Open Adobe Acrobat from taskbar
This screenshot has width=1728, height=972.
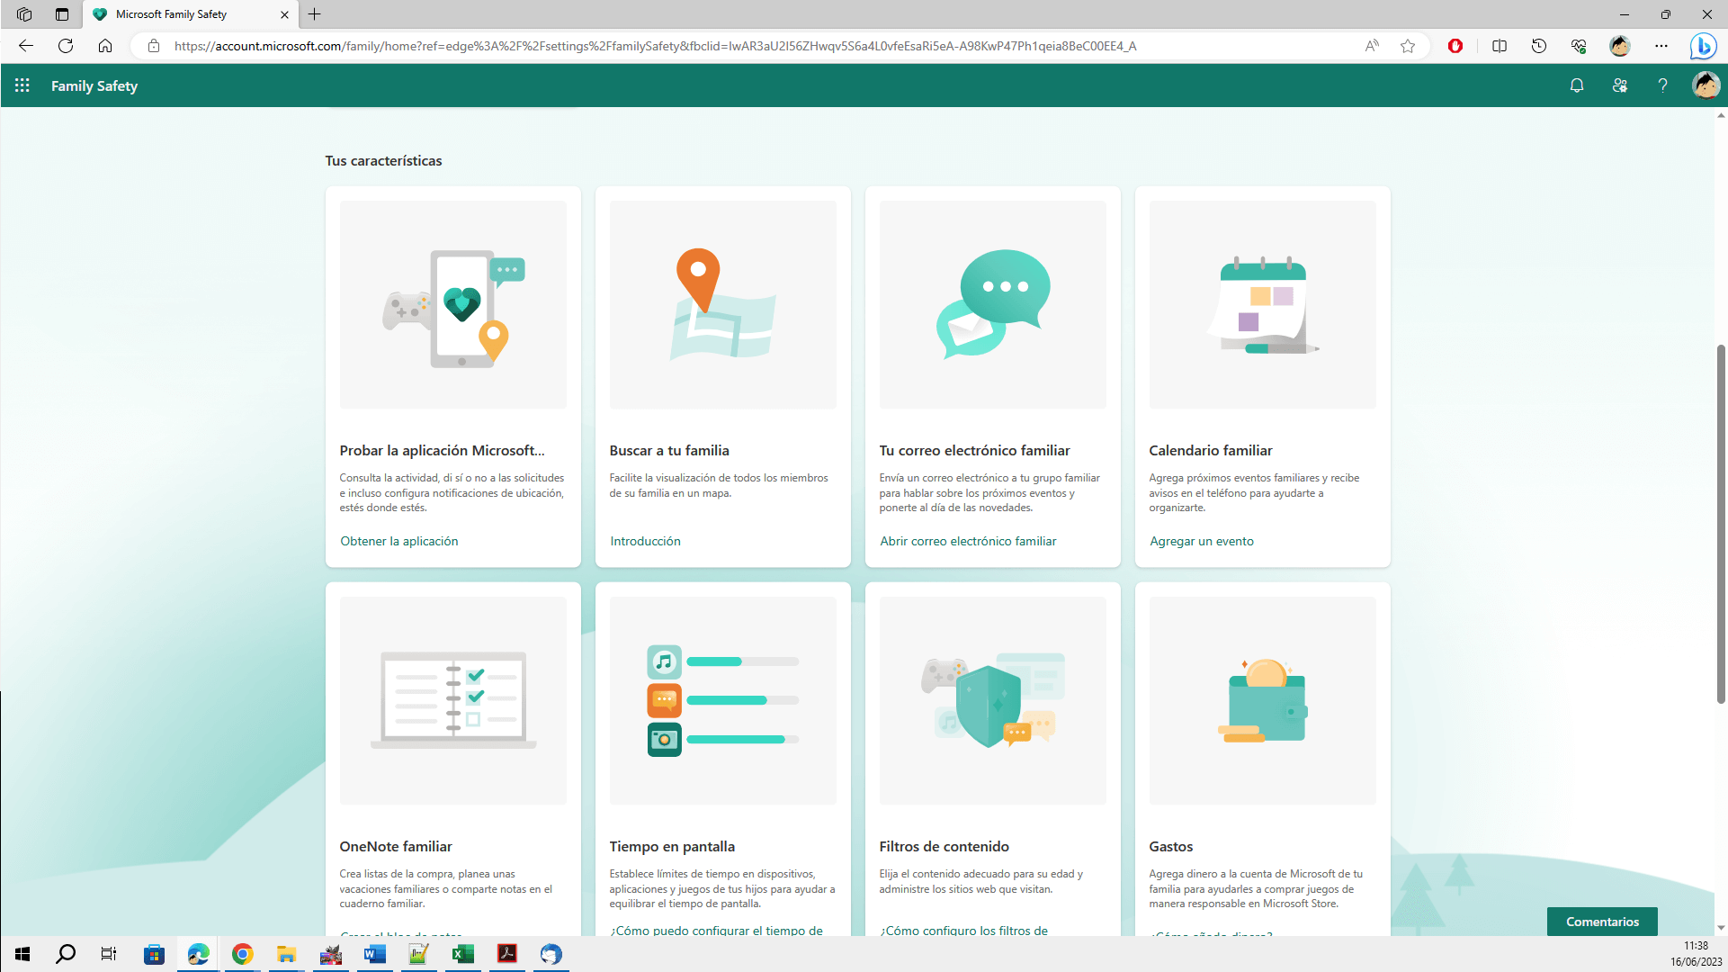(x=507, y=954)
